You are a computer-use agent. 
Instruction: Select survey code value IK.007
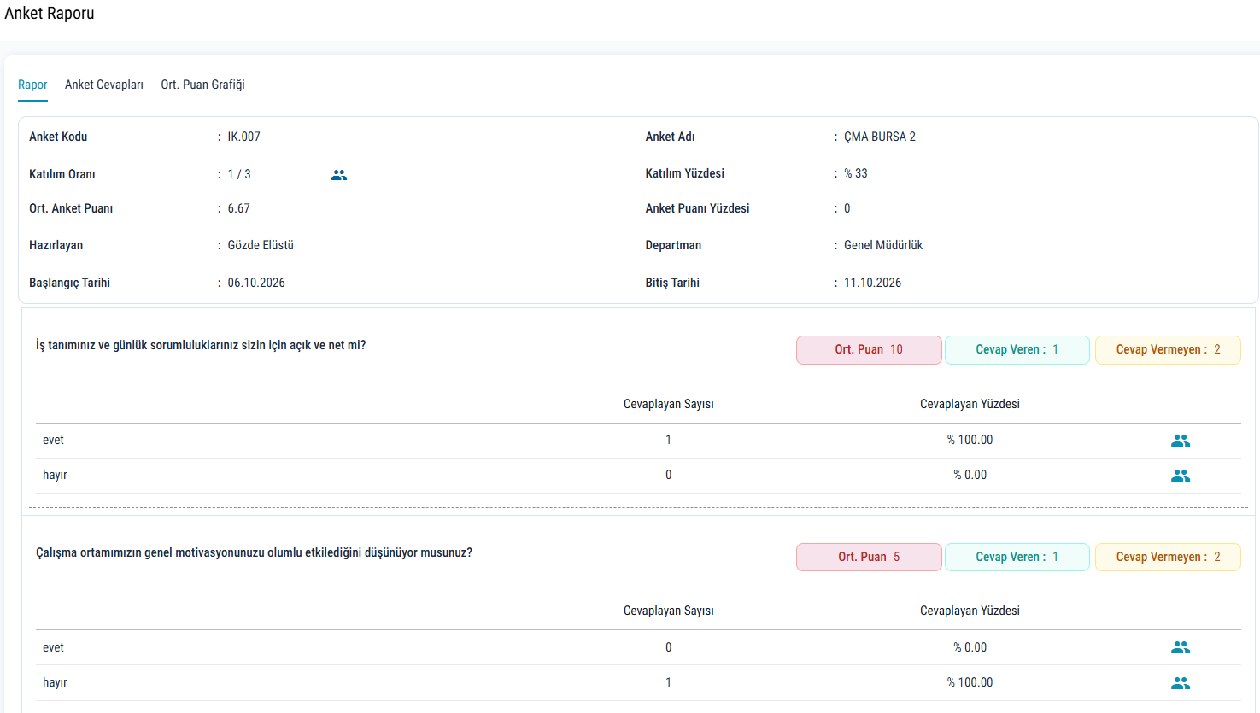coord(244,137)
